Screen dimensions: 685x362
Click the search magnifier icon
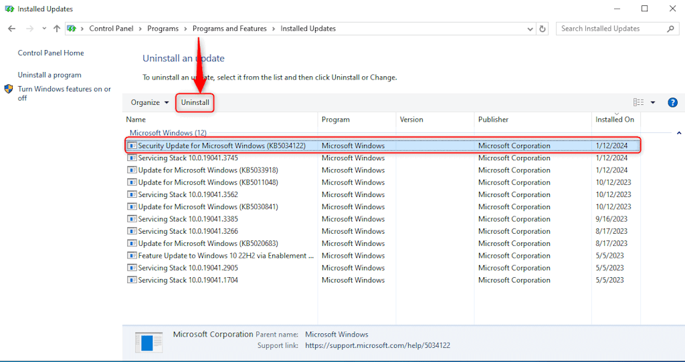[x=670, y=29]
